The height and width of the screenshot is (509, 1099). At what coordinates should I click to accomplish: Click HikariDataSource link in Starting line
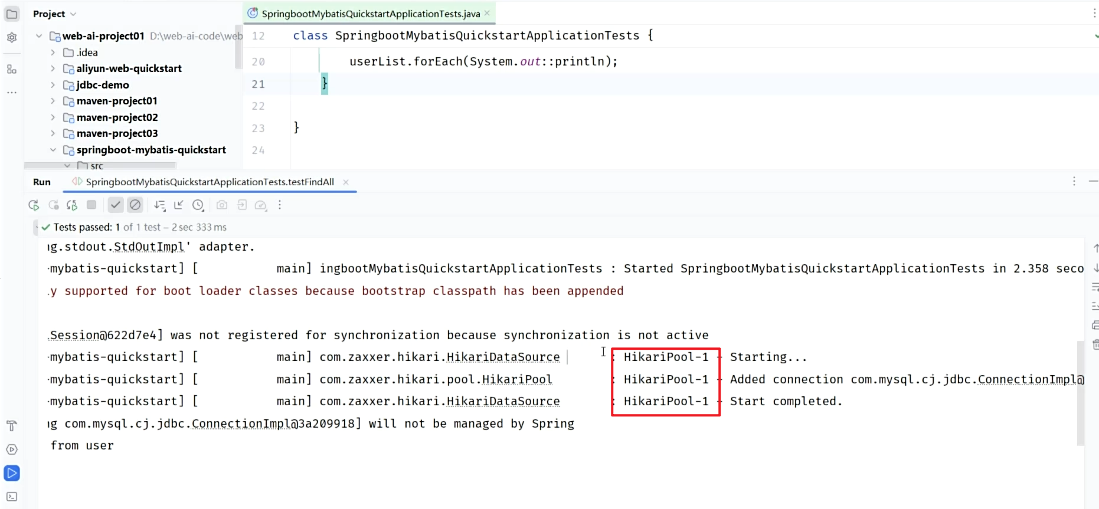[503, 357]
